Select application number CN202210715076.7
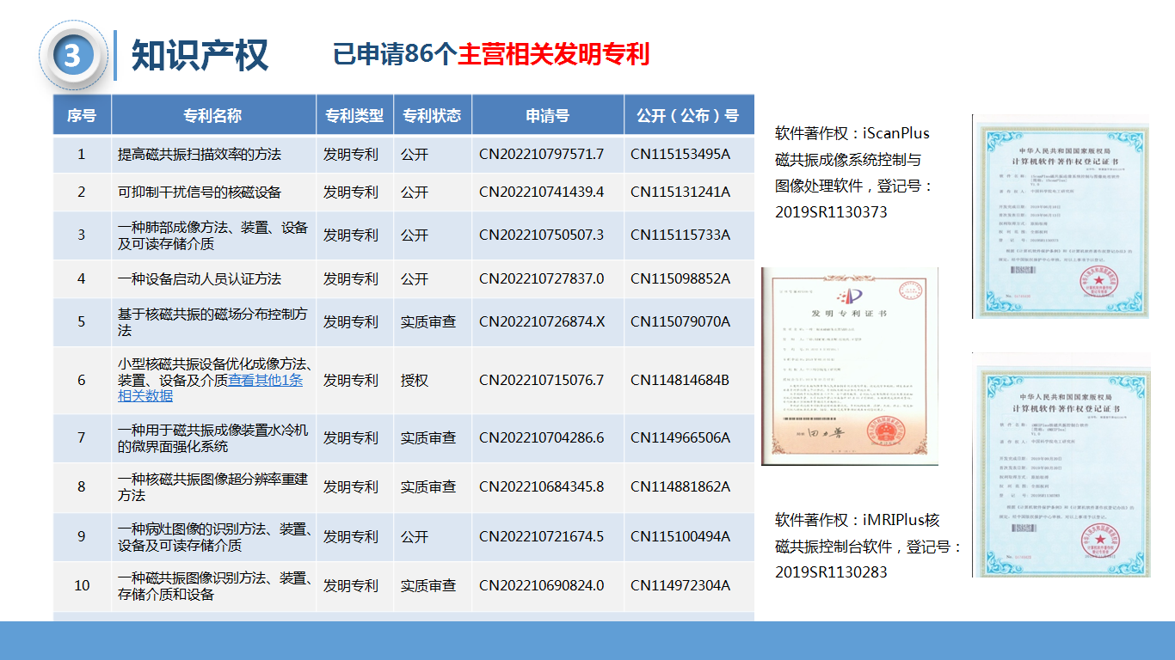Screen dimensions: 1175x660 tap(541, 380)
